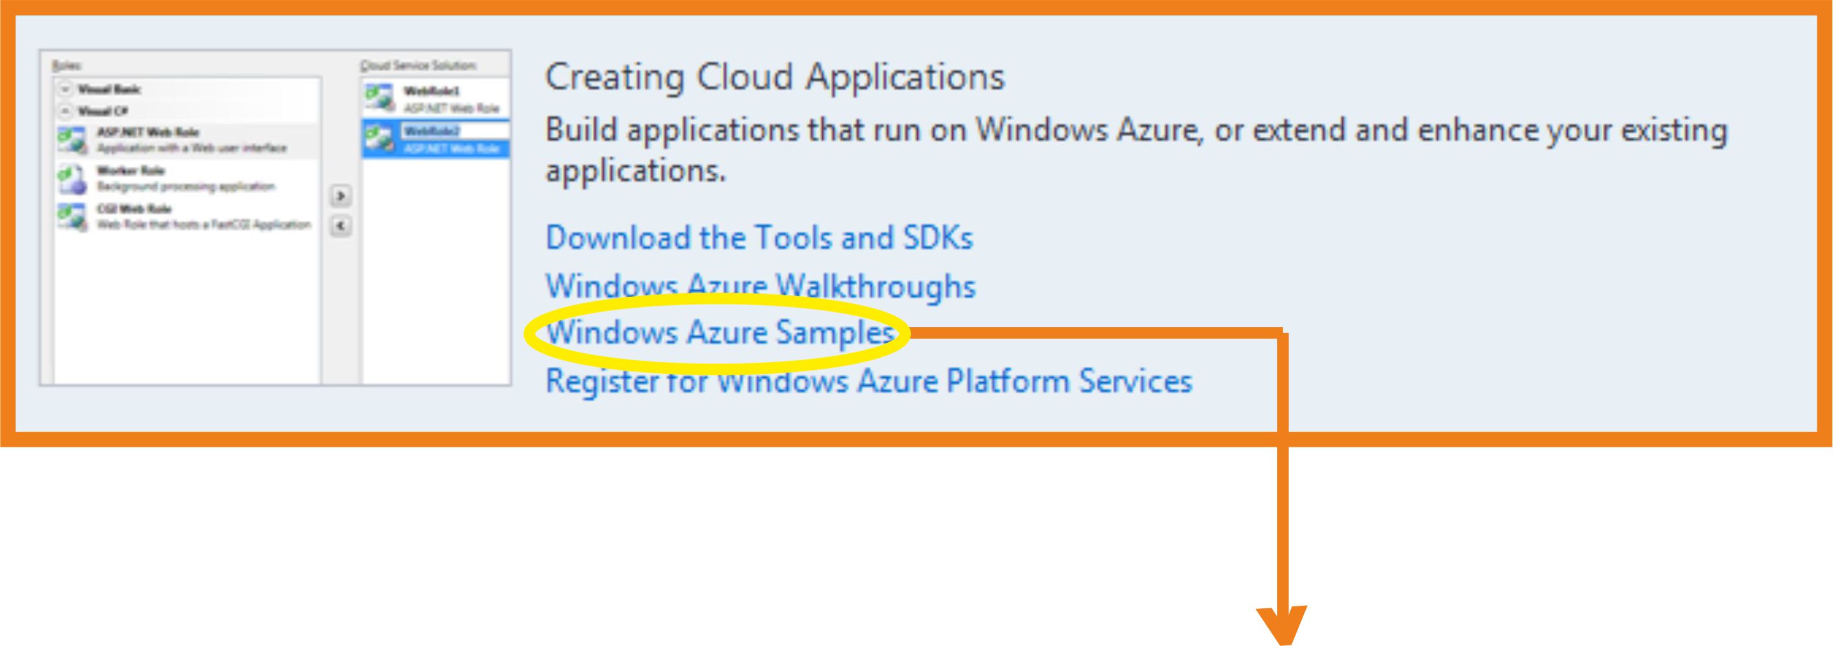Image resolution: width=1833 pixels, height=646 pixels.
Task: Open the circled Windows Azure Samples link
Action: (719, 332)
